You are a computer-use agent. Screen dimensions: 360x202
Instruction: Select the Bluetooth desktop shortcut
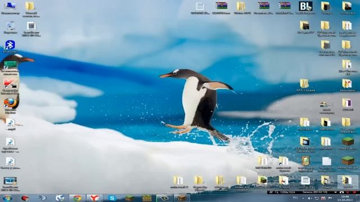pos(10,47)
